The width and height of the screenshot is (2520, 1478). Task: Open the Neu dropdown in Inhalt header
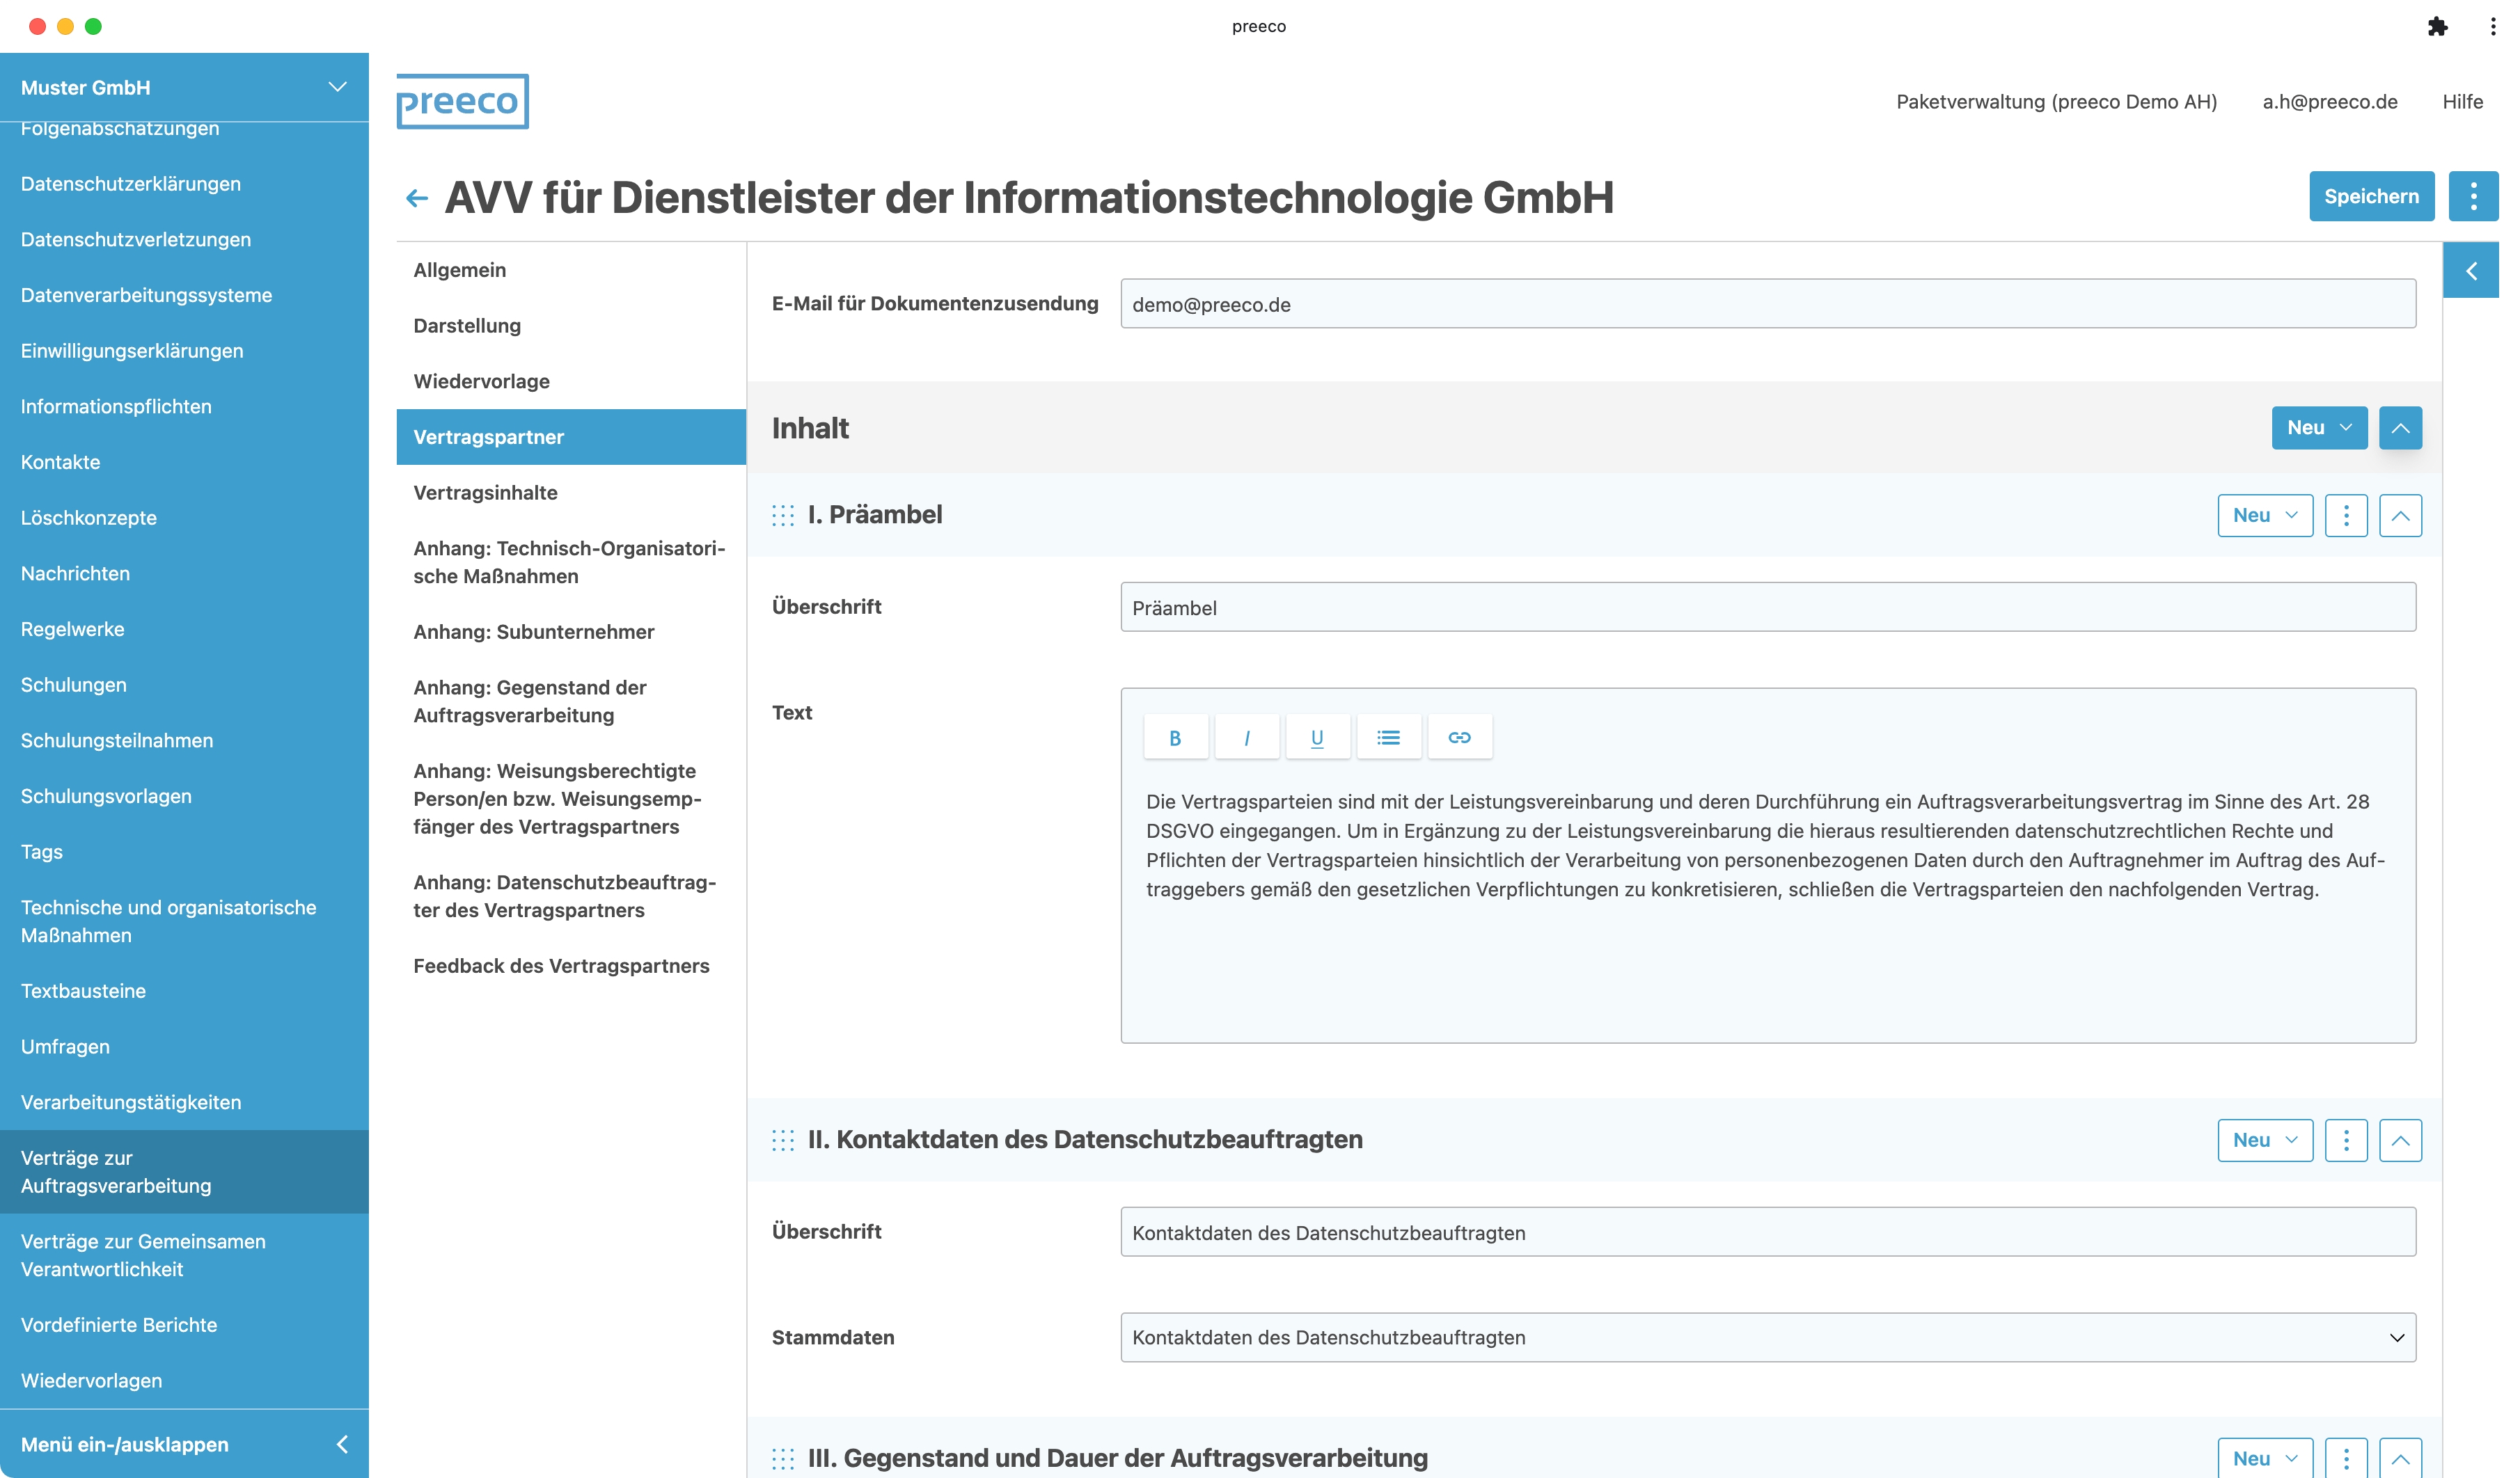[x=2318, y=428]
